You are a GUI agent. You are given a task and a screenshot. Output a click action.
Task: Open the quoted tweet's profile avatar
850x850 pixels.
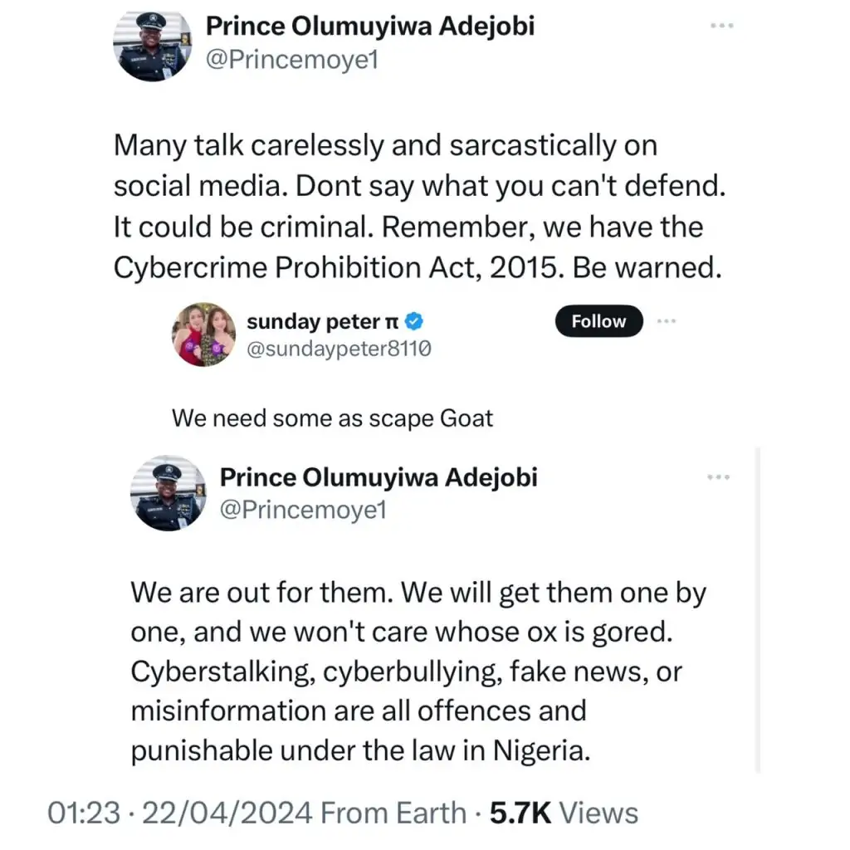168,493
